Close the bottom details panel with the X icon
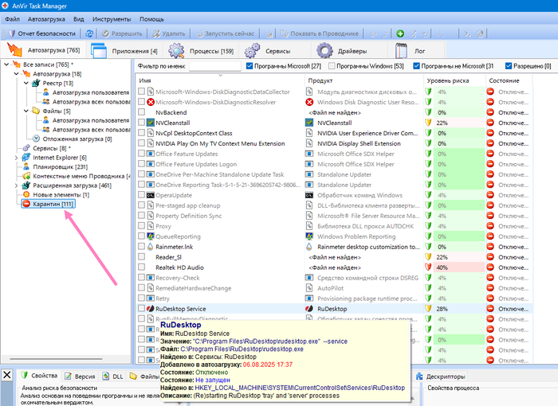Viewport: 558px width, 406px height. pyautogui.click(x=7, y=375)
